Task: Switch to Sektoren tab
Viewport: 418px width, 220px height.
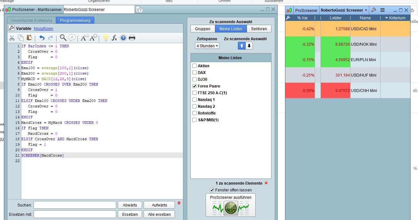Action: tap(259, 29)
